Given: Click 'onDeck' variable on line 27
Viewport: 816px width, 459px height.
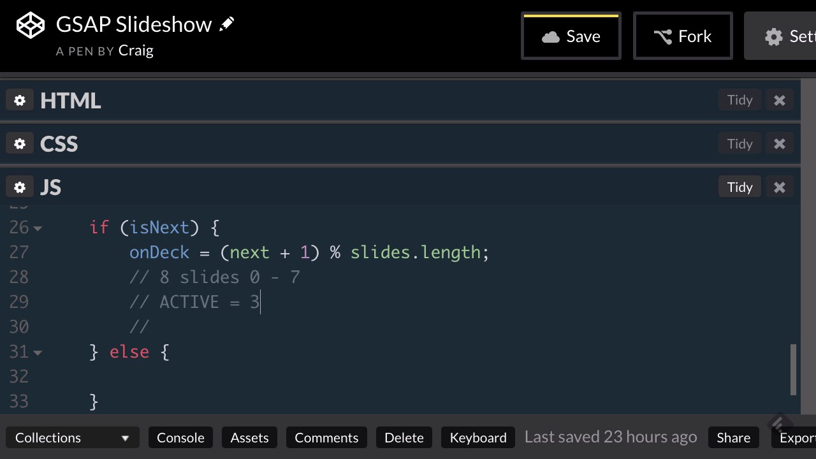Looking at the screenshot, I should coord(159,252).
